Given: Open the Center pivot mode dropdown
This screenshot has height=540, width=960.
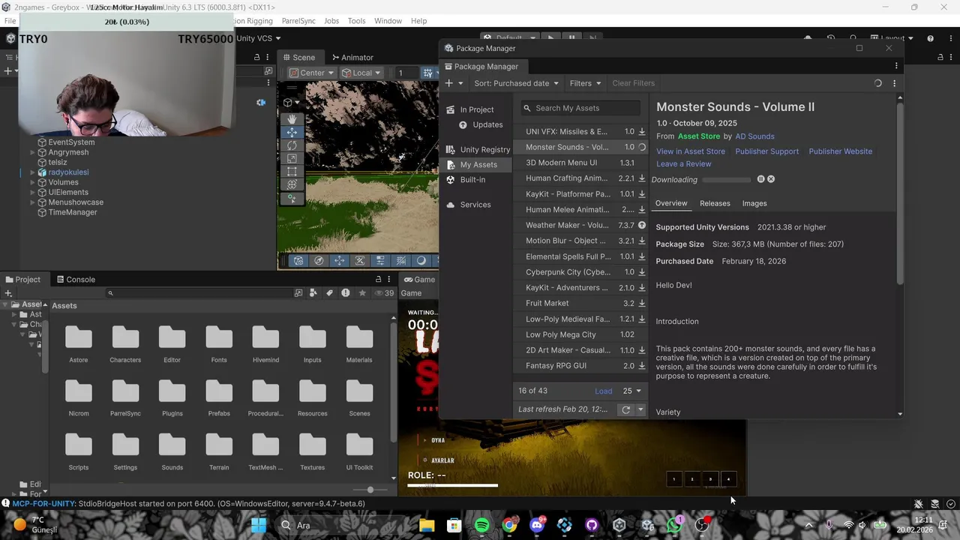Looking at the screenshot, I should pos(311,73).
